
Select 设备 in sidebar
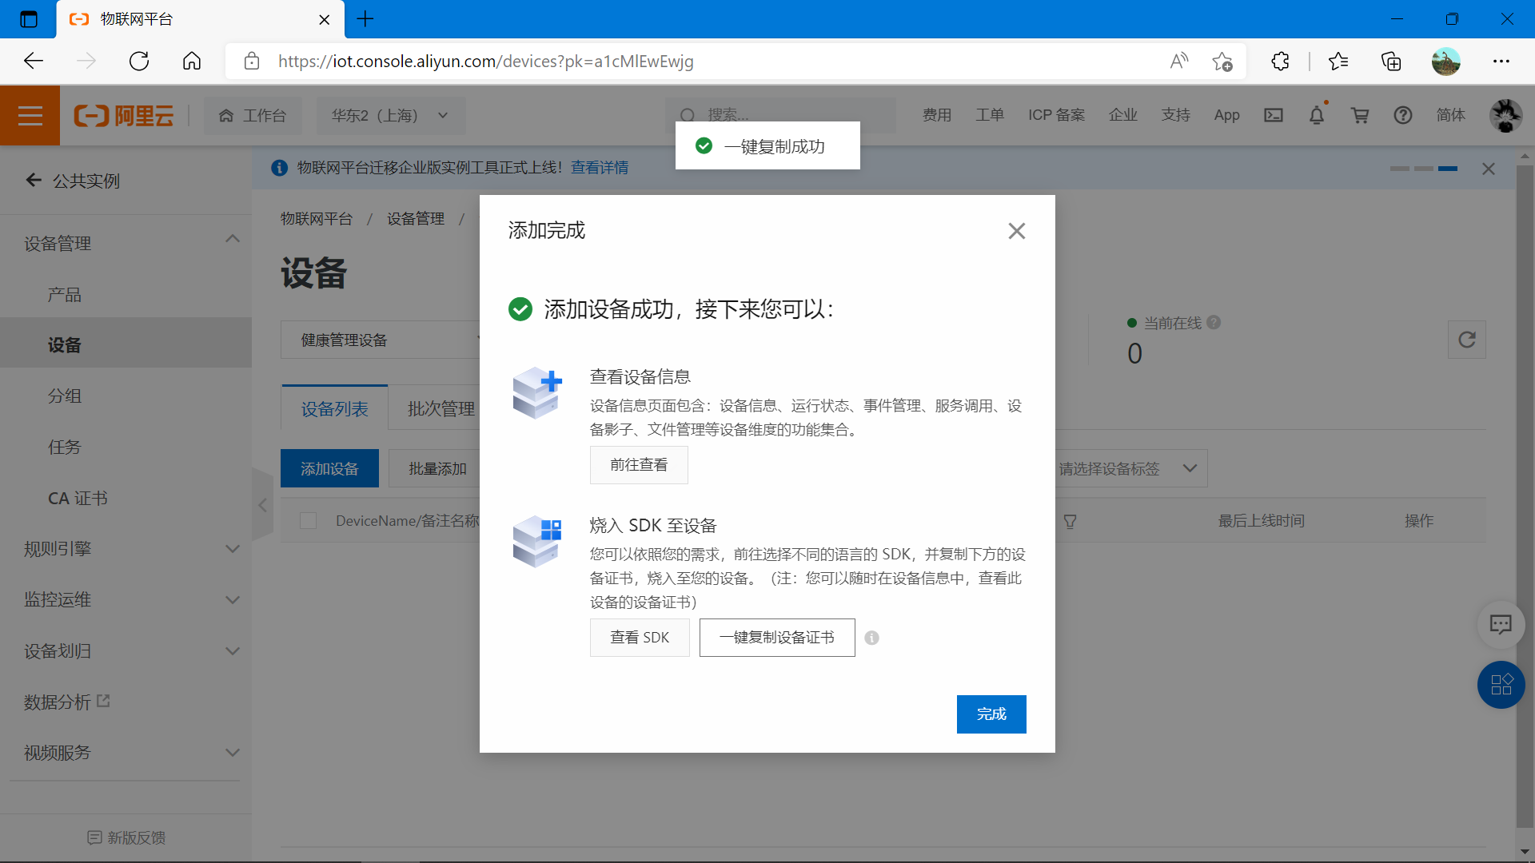click(126, 344)
